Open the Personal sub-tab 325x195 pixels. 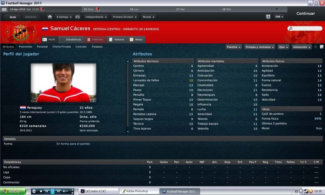(42, 47)
